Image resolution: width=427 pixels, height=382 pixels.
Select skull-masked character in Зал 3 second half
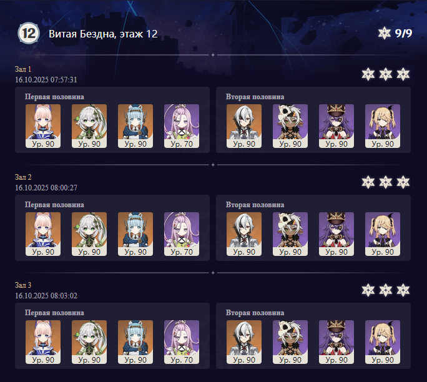coord(290,342)
